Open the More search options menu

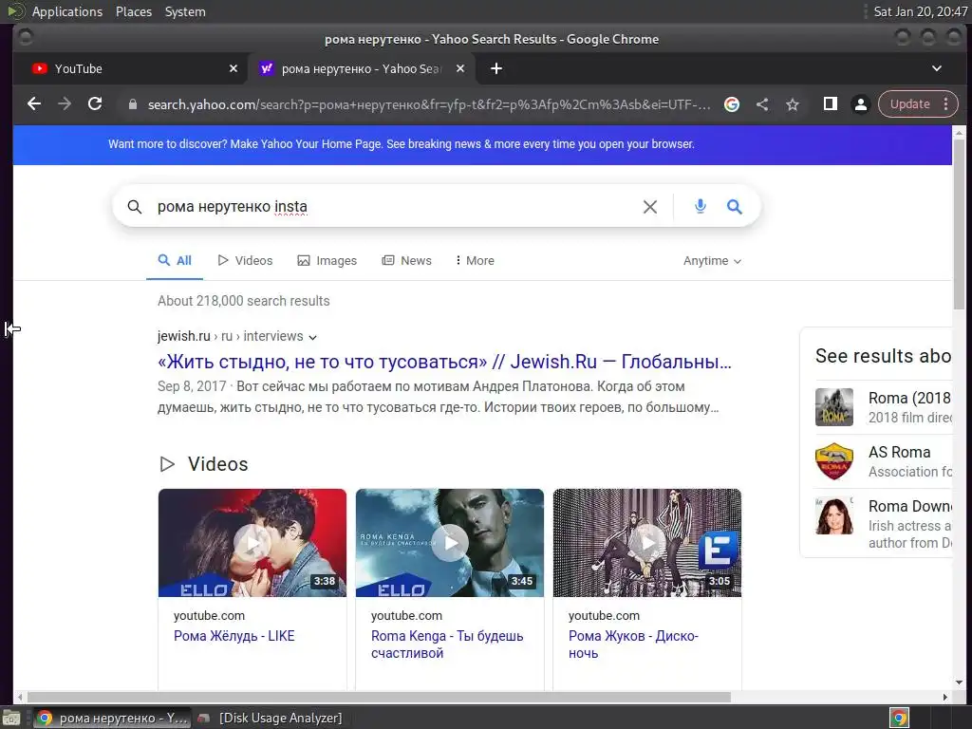pyautogui.click(x=475, y=260)
